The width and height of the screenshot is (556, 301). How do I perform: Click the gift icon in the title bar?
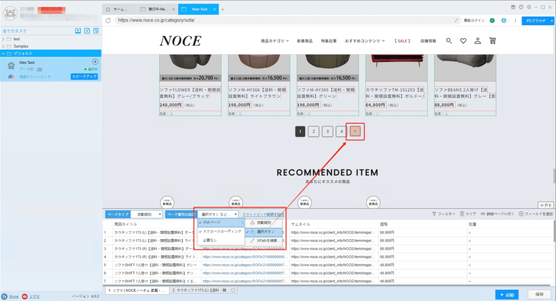(513, 7)
